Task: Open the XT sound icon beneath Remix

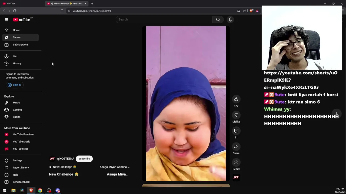Action: tap(236, 177)
